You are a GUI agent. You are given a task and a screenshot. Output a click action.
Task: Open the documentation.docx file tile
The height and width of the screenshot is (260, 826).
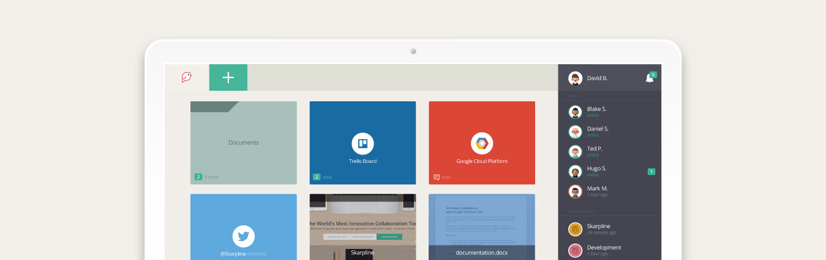pos(482,226)
